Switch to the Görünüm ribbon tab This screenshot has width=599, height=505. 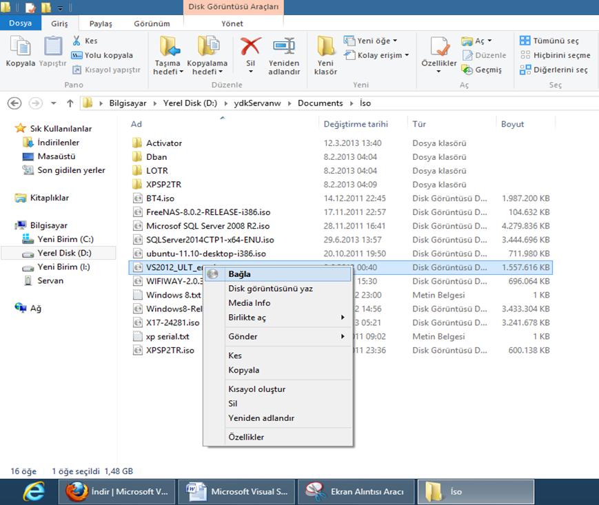click(x=152, y=23)
